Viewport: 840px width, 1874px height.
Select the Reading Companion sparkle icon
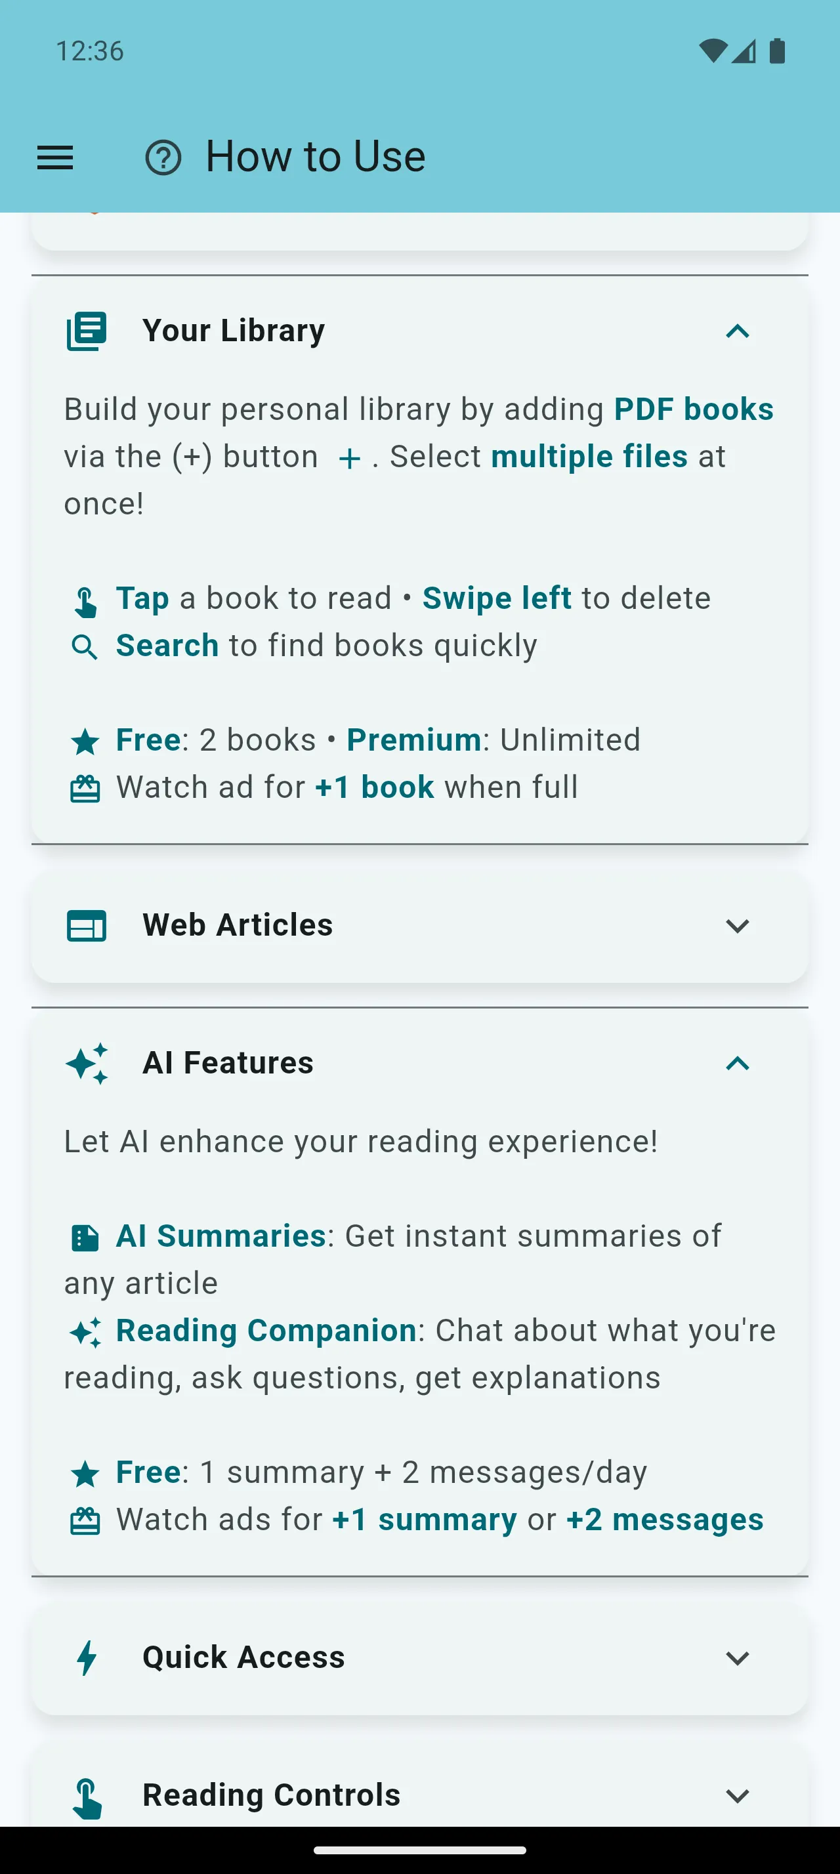tap(85, 1331)
